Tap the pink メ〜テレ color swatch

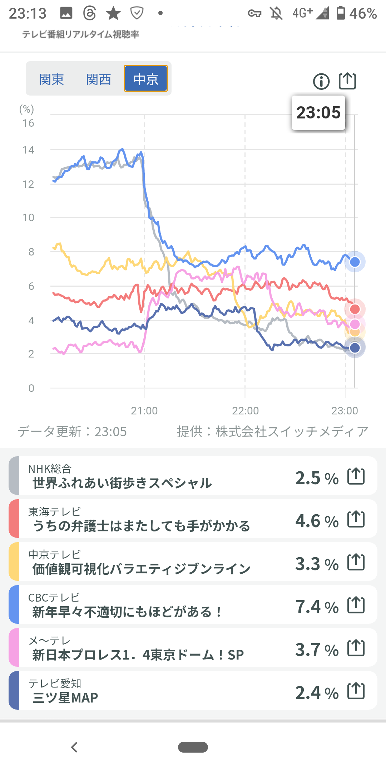tap(14, 648)
